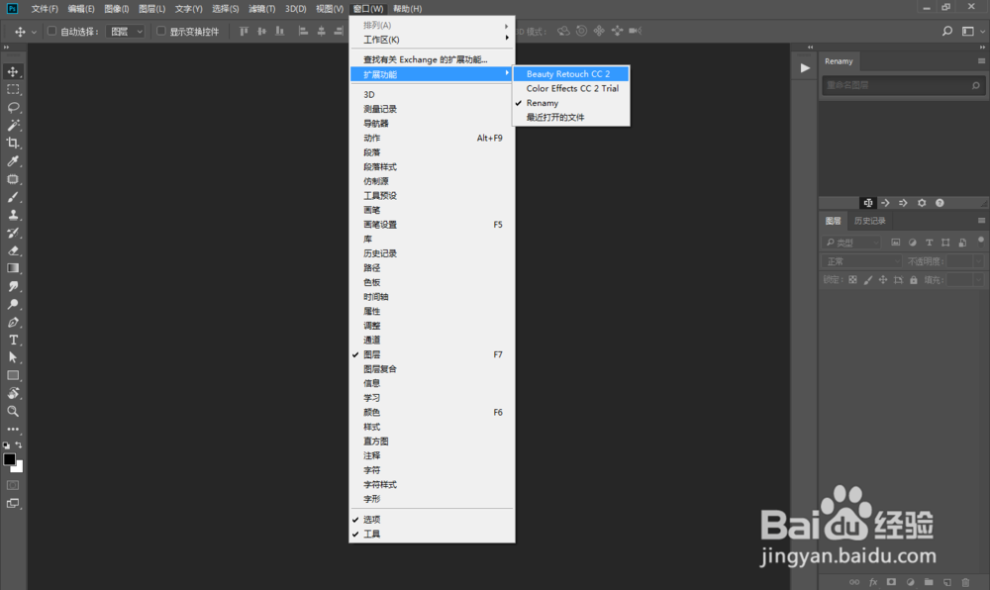Image resolution: width=990 pixels, height=590 pixels.
Task: Select the Rectangular Marquee tool
Action: pyautogui.click(x=13, y=90)
